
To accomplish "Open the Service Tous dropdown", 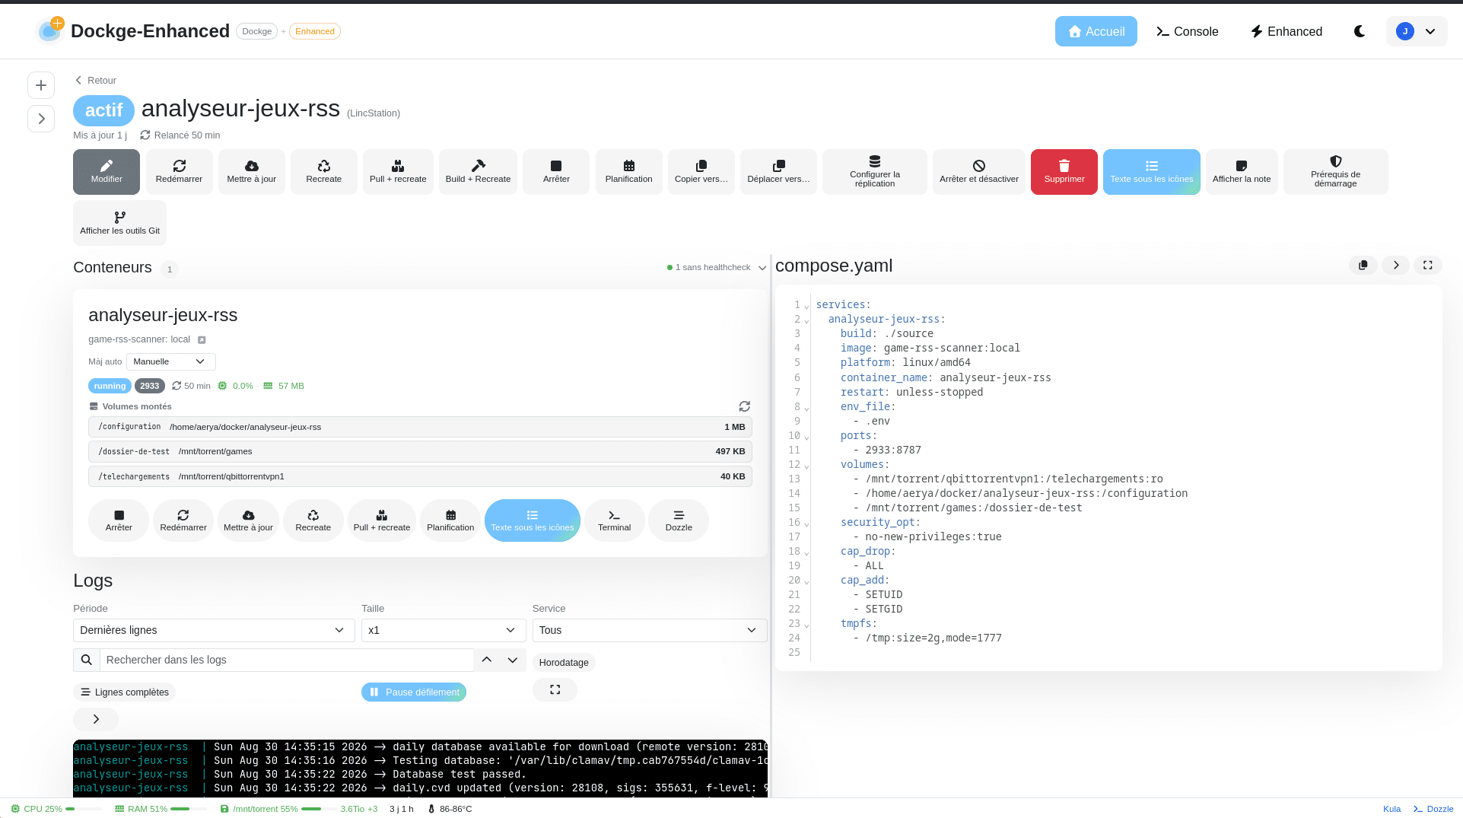I will click(650, 630).
